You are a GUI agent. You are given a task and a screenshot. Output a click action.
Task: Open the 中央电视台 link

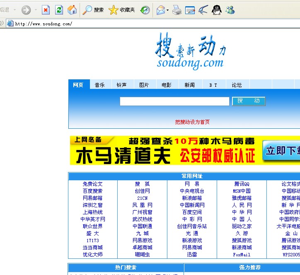tap(192, 191)
